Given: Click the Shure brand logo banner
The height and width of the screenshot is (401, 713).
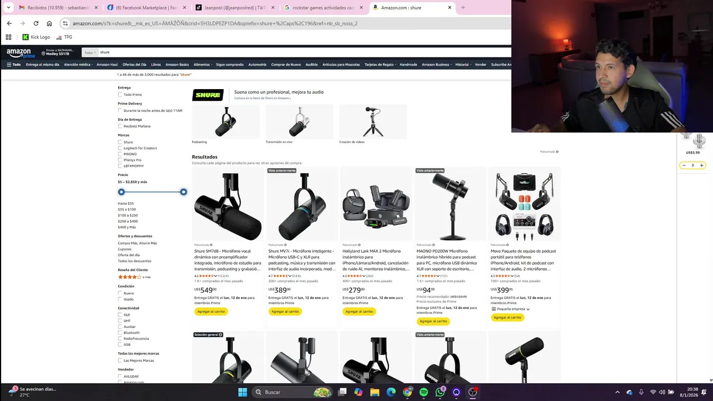Looking at the screenshot, I should click(x=208, y=95).
